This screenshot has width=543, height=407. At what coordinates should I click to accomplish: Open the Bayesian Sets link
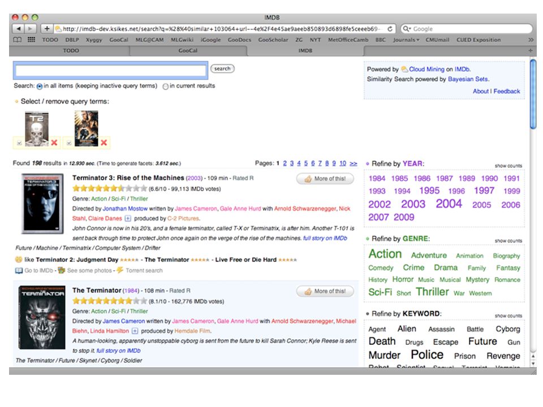[468, 79]
